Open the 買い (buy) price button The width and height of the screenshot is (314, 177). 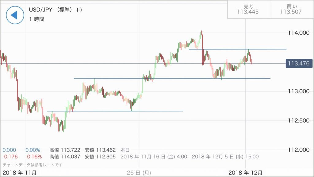[x=291, y=9]
